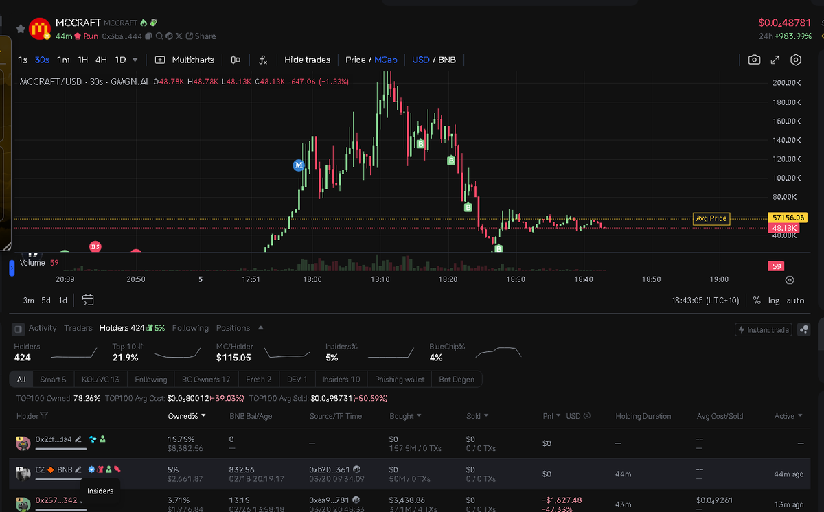Switch chart to 1H interval

click(82, 60)
